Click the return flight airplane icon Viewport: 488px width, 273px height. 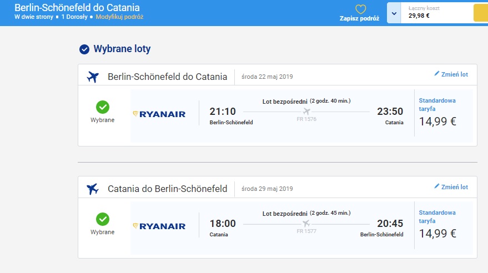pos(93,189)
